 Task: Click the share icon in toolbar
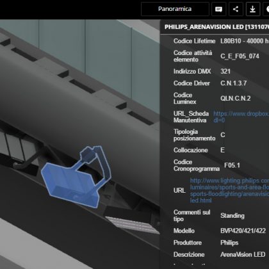(236, 9)
